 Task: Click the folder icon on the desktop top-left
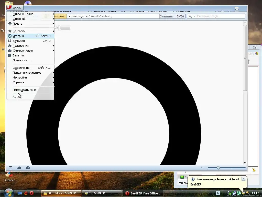pyautogui.click(x=9, y=3)
